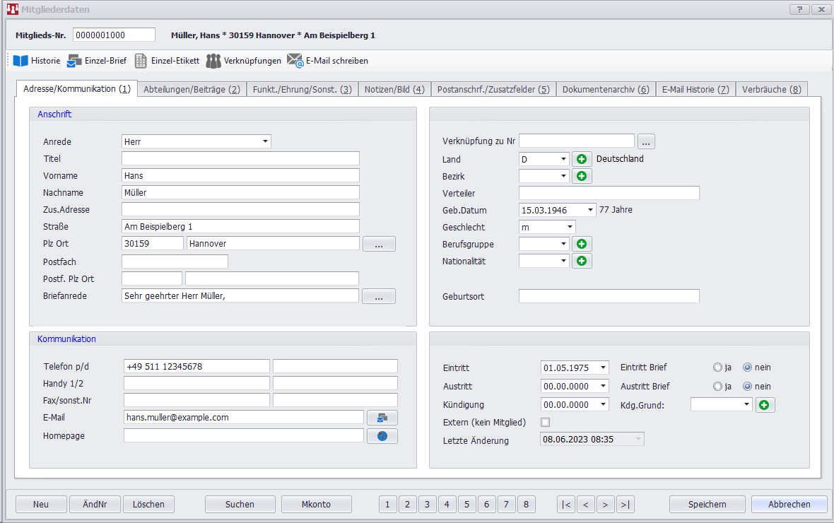The width and height of the screenshot is (834, 523).
Task: Expand the Anrede dropdown
Action: pos(265,141)
